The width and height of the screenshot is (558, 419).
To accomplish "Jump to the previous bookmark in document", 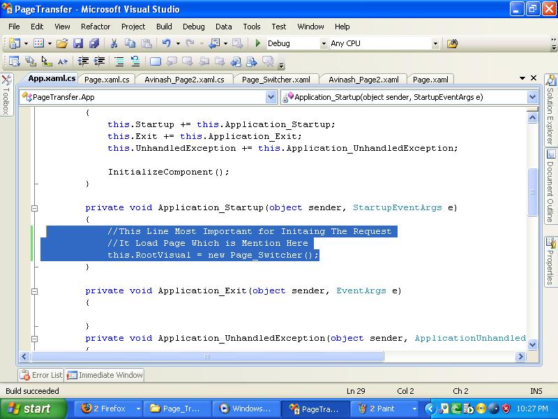I will (236, 61).
